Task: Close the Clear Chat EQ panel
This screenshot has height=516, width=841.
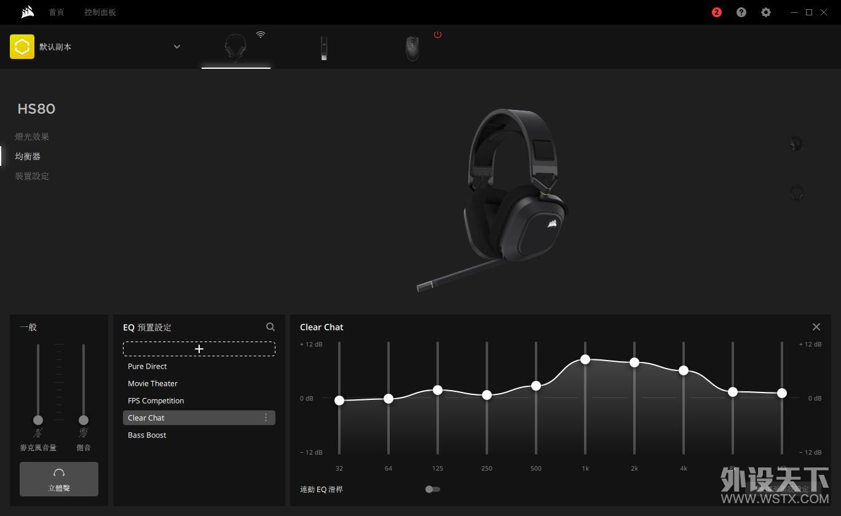Action: pyautogui.click(x=816, y=327)
